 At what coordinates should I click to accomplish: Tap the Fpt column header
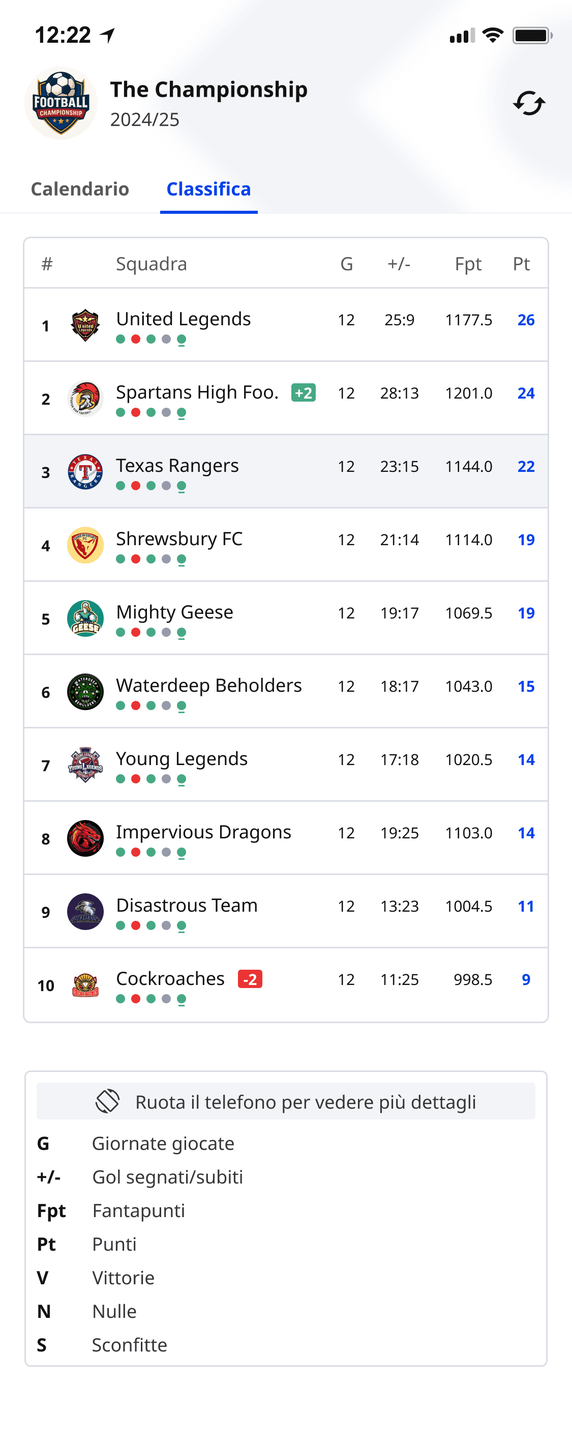point(468,264)
